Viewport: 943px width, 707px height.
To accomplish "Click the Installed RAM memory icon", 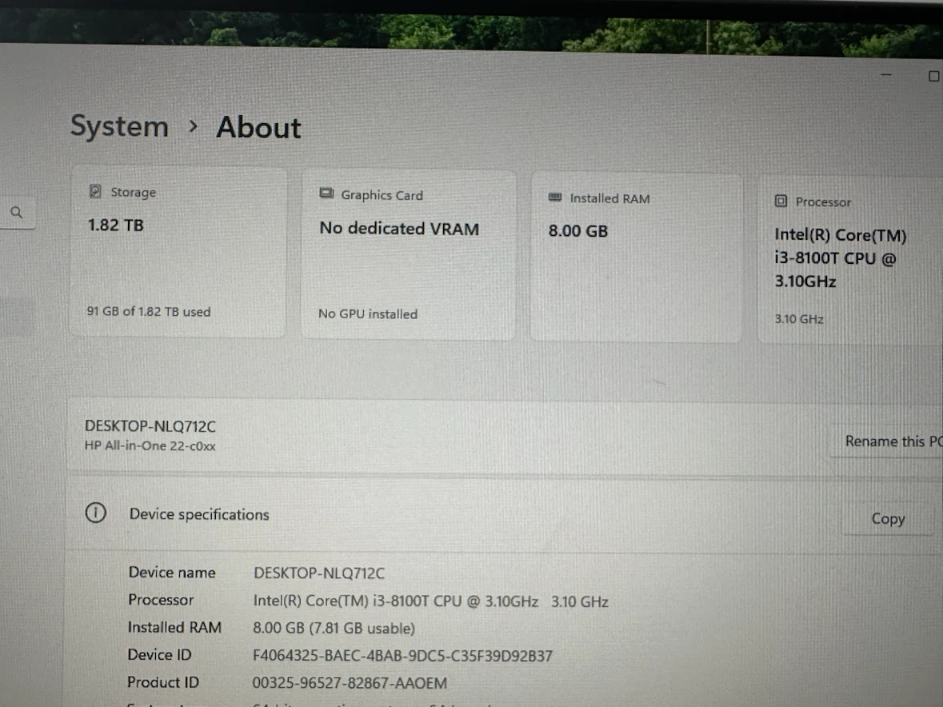I will click(555, 198).
